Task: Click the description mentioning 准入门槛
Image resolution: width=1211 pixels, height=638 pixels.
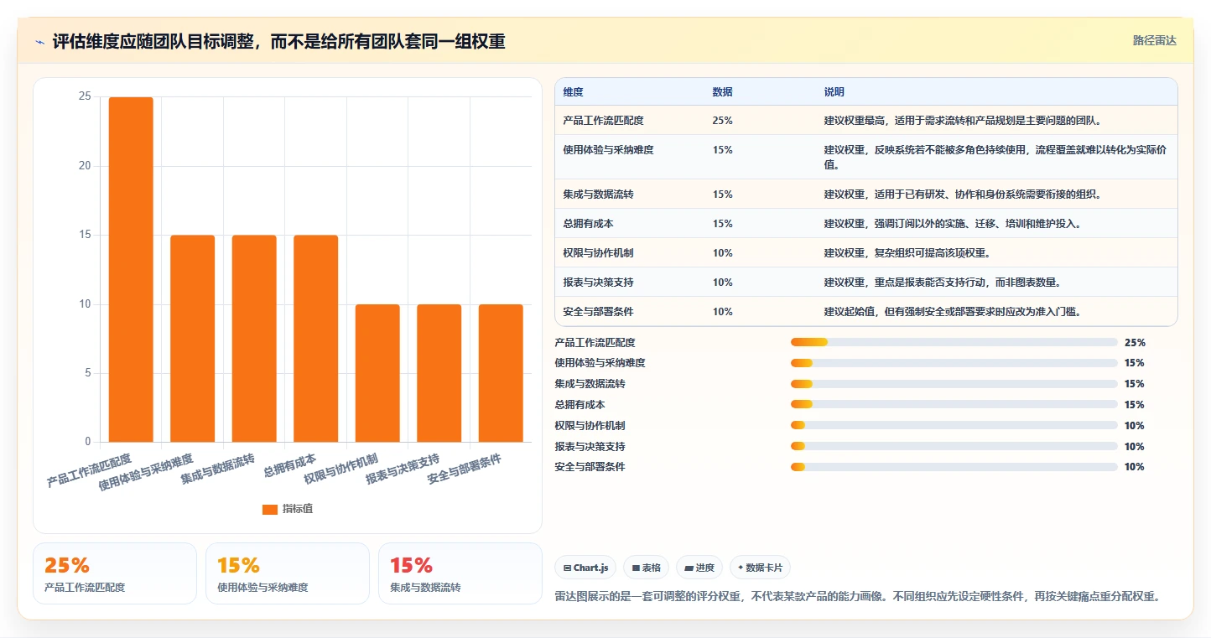Action: [952, 312]
